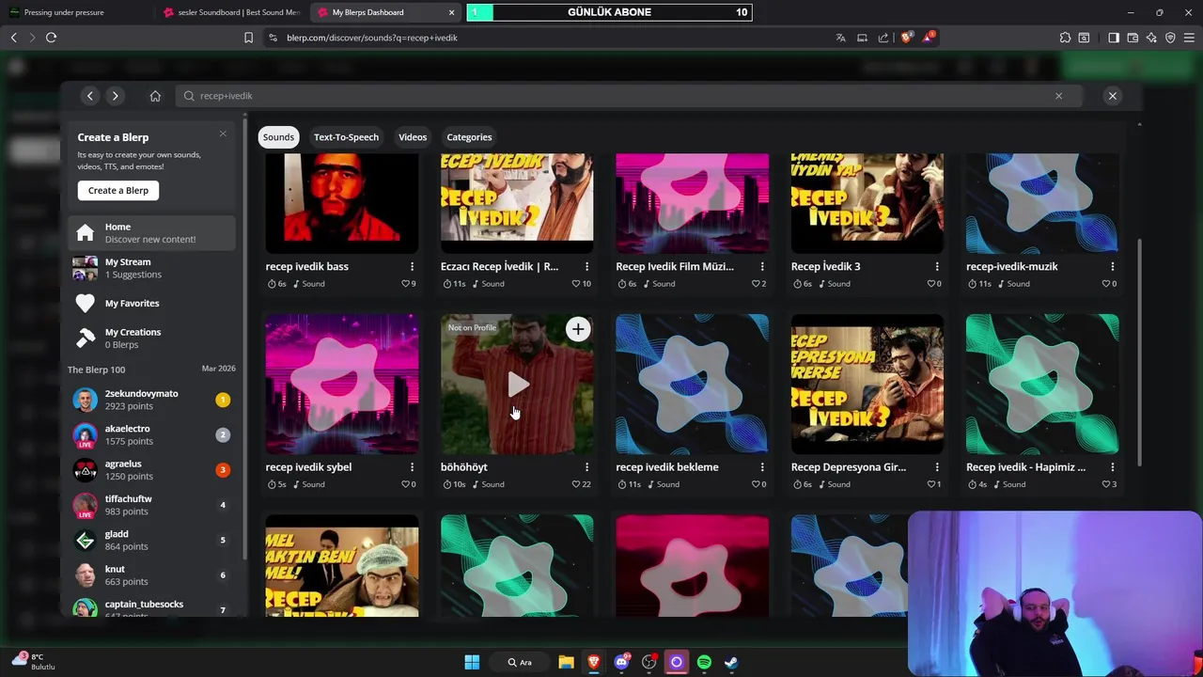Open Brave Shields lion icon
The height and width of the screenshot is (677, 1203).
point(906,38)
